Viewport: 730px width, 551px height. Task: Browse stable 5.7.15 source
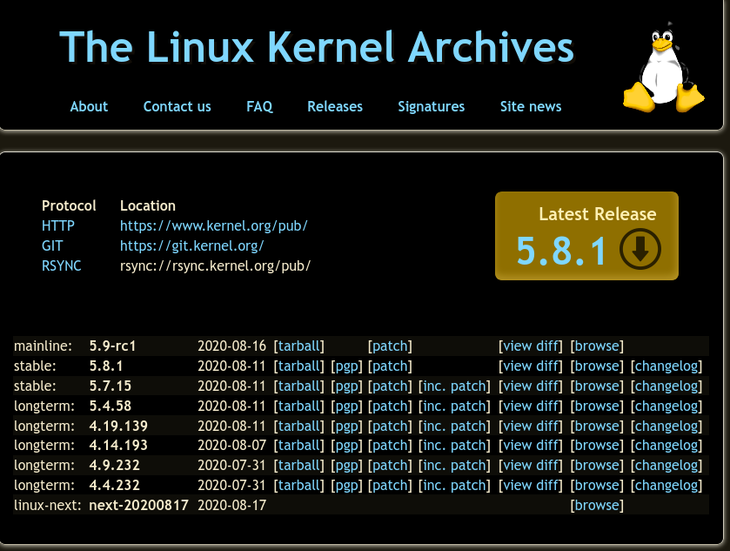coord(597,386)
